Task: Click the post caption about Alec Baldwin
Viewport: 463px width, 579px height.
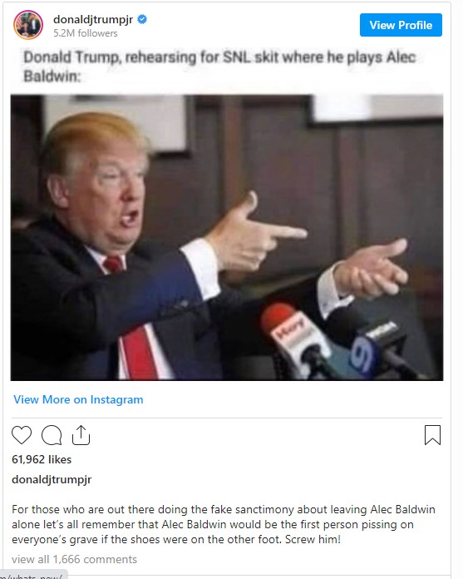Action: [x=224, y=524]
